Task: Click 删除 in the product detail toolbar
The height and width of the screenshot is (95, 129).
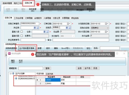Action: click(x=56, y=48)
